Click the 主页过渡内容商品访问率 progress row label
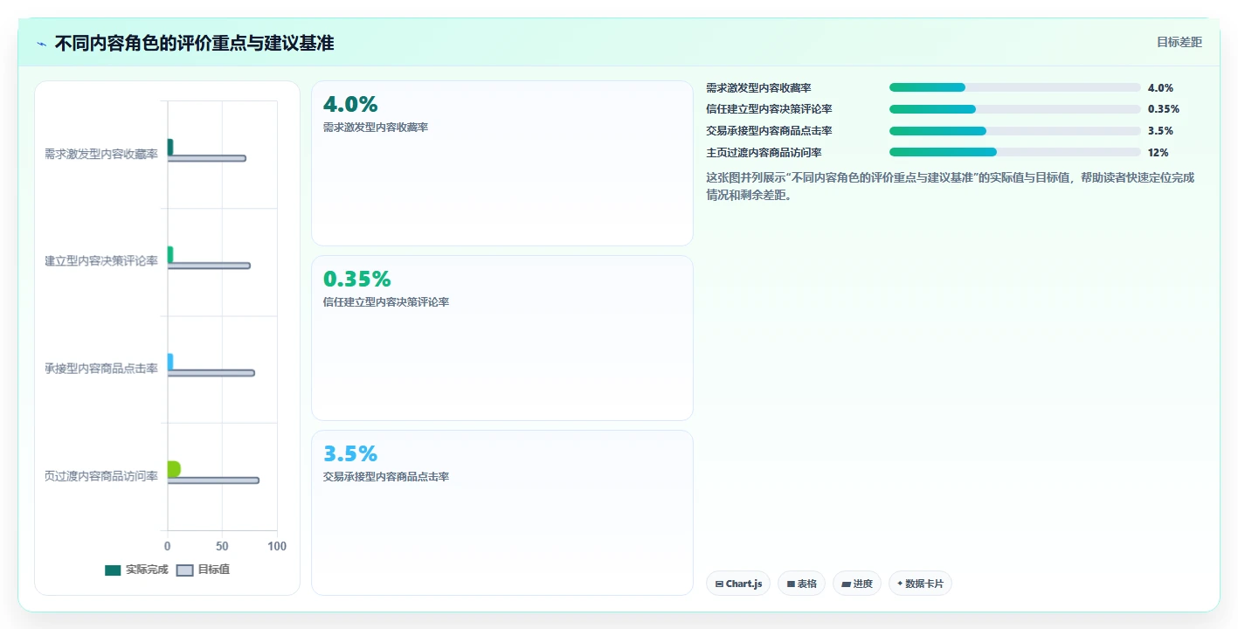Screen dimensions: 1238x629 click(764, 153)
